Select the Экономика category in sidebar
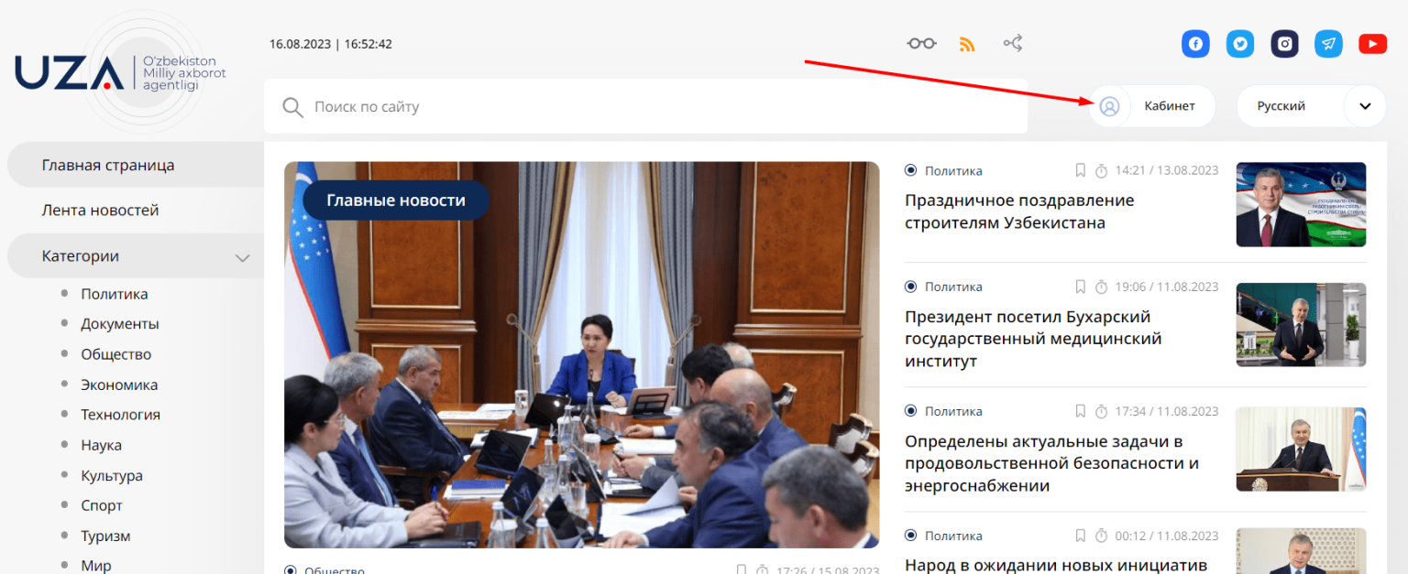Viewport: 1408px width, 574px height. point(119,384)
